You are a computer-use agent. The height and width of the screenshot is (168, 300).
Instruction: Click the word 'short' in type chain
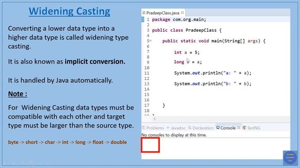(x=31, y=142)
